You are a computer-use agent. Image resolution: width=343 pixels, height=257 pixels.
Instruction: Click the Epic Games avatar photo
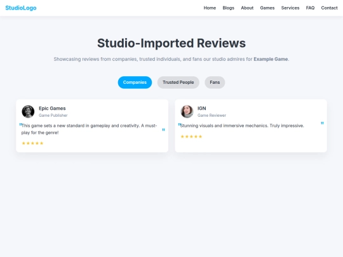coord(28,112)
